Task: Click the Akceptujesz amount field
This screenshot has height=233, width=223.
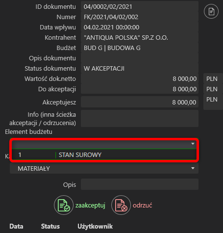Action: [x=140, y=102]
